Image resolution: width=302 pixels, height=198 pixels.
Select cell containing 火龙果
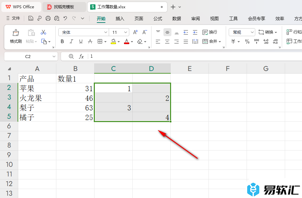click(x=37, y=98)
